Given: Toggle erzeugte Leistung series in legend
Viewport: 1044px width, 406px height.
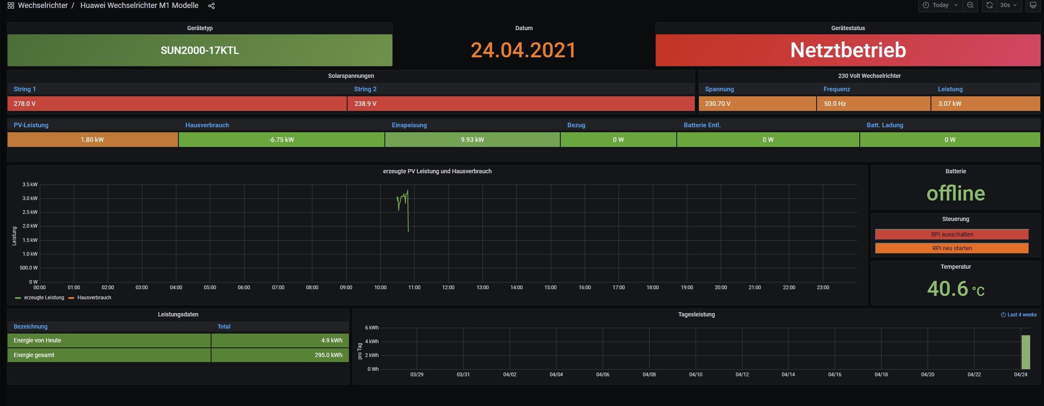Looking at the screenshot, I should pyautogui.click(x=44, y=298).
